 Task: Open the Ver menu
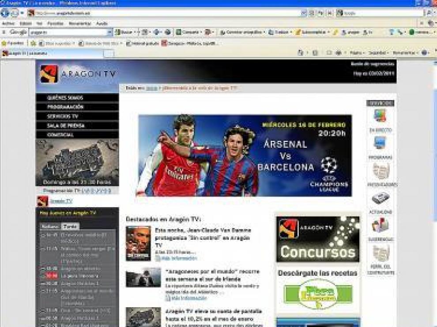point(39,24)
